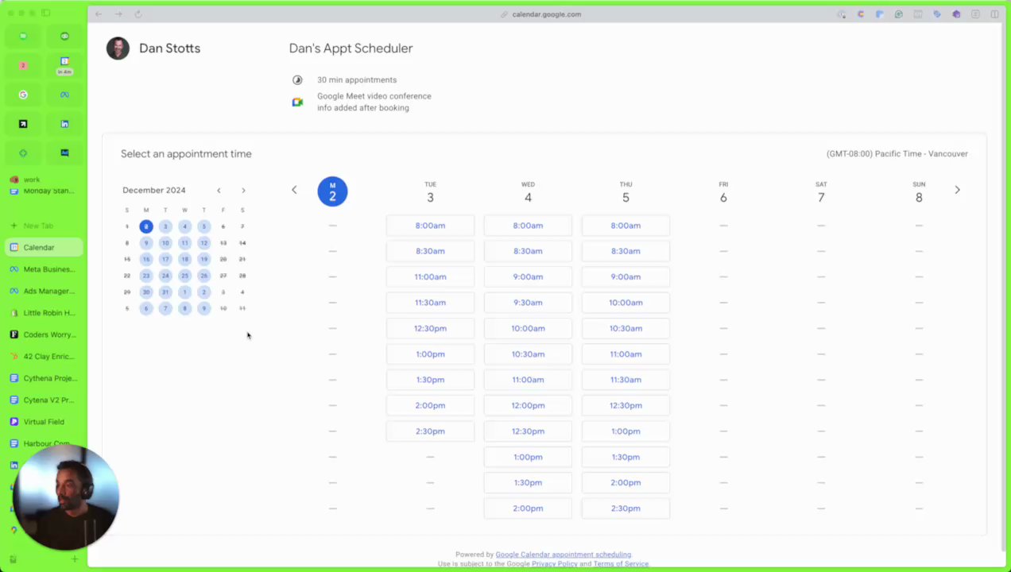The height and width of the screenshot is (572, 1011).
Task: Open pinned Google favorite in sidebar
Action: pos(23,95)
